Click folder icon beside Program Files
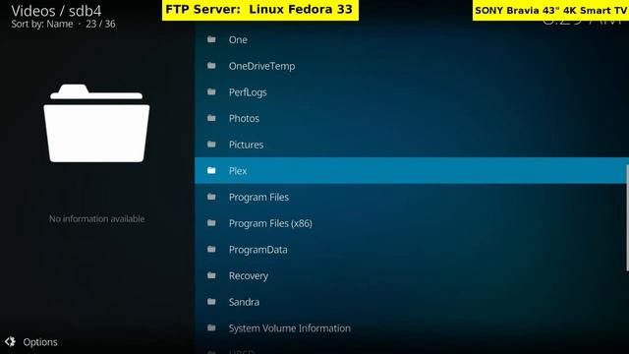 click(x=211, y=197)
